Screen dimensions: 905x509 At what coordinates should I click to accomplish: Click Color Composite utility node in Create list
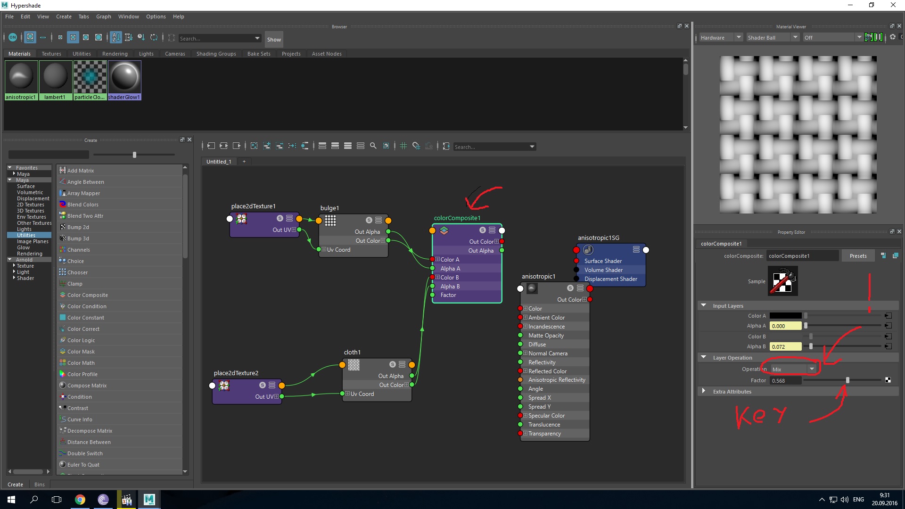click(88, 295)
